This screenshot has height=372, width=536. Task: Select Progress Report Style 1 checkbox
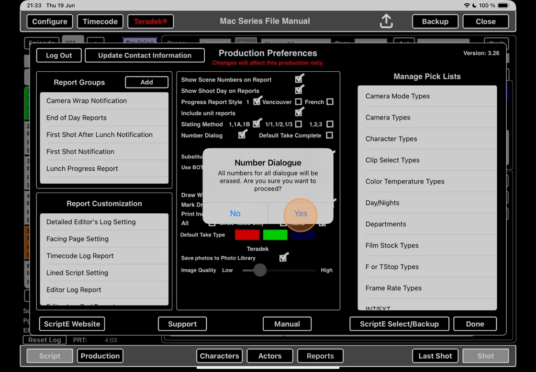click(257, 101)
